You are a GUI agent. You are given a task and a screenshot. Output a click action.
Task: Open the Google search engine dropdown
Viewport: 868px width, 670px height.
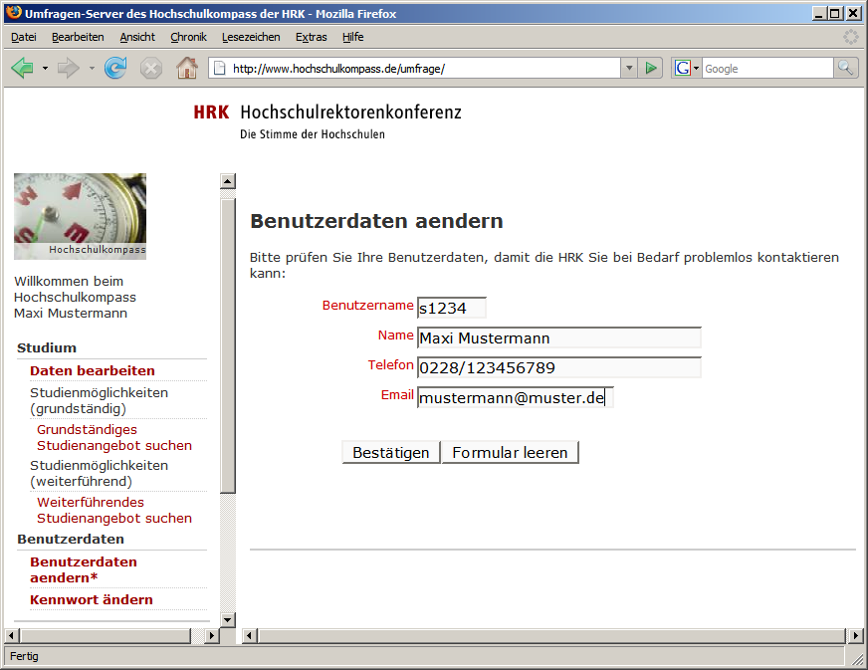click(687, 69)
